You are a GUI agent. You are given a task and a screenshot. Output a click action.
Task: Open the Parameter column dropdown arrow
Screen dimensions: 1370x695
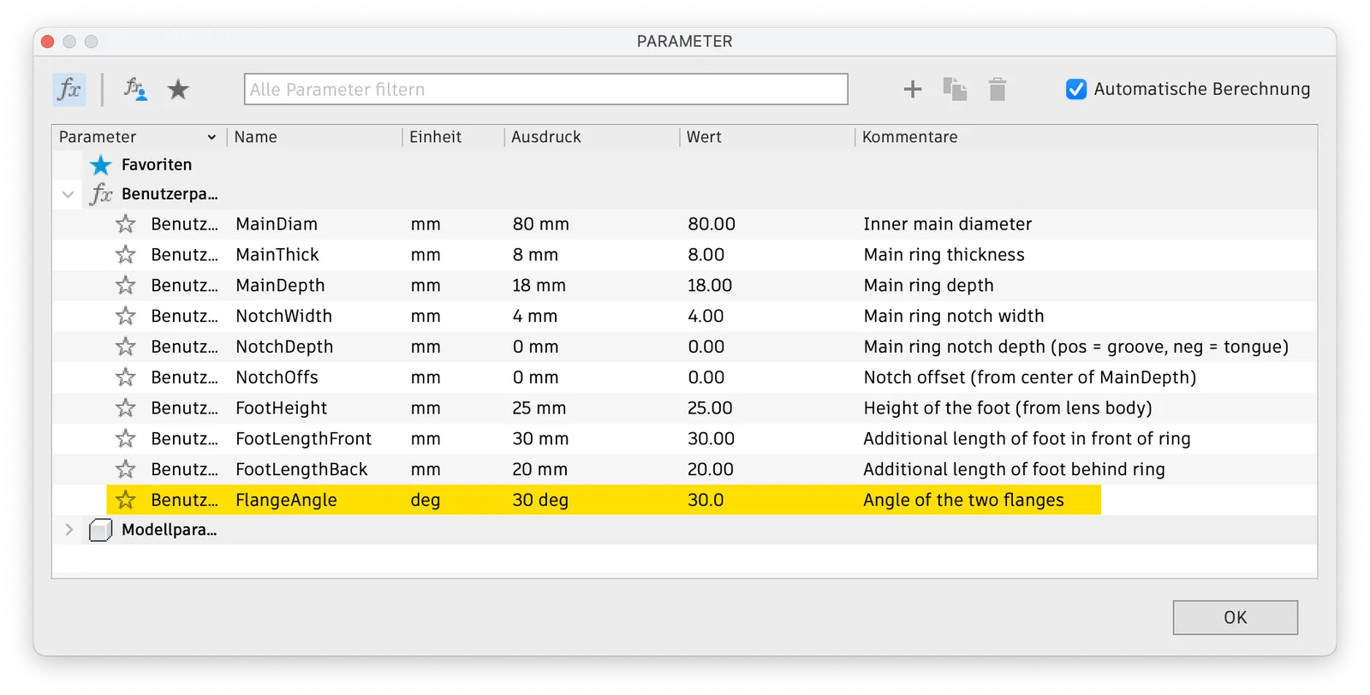coord(211,137)
